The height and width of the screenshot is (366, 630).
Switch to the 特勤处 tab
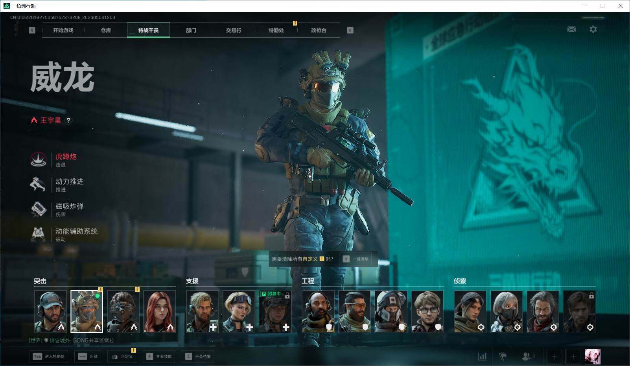[x=276, y=30]
